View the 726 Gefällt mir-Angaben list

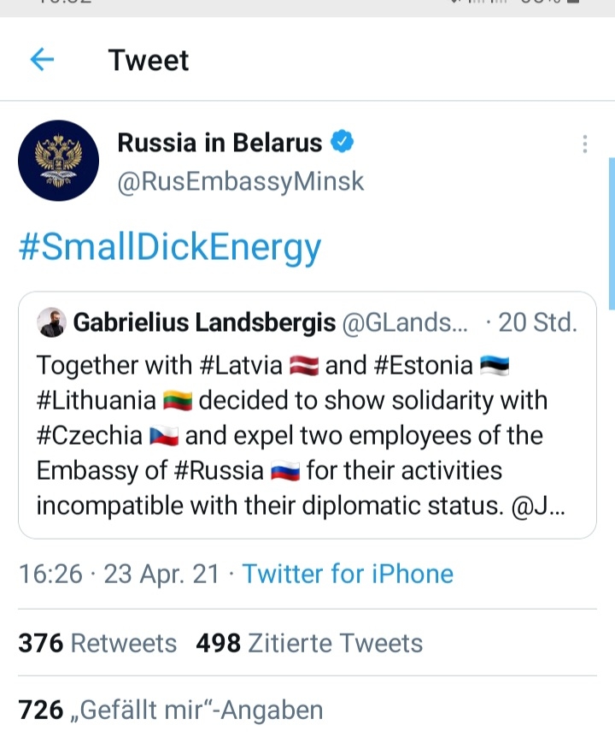click(171, 710)
